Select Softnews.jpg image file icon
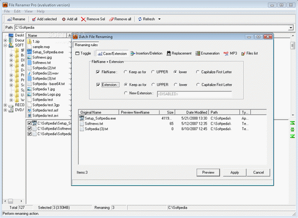The width and height of the screenshot is (298, 218). (29, 57)
